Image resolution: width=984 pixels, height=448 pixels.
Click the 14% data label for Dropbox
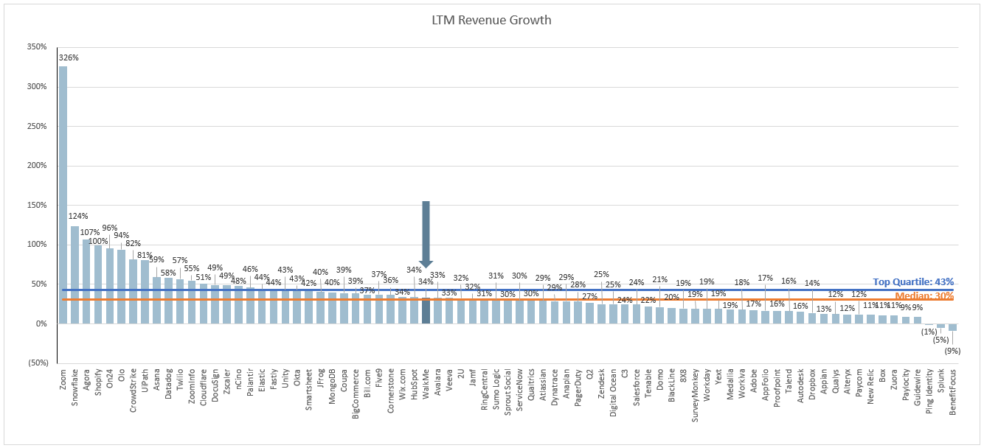pos(812,283)
